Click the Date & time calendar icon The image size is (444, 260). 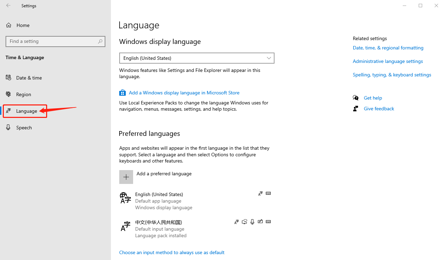9,77
